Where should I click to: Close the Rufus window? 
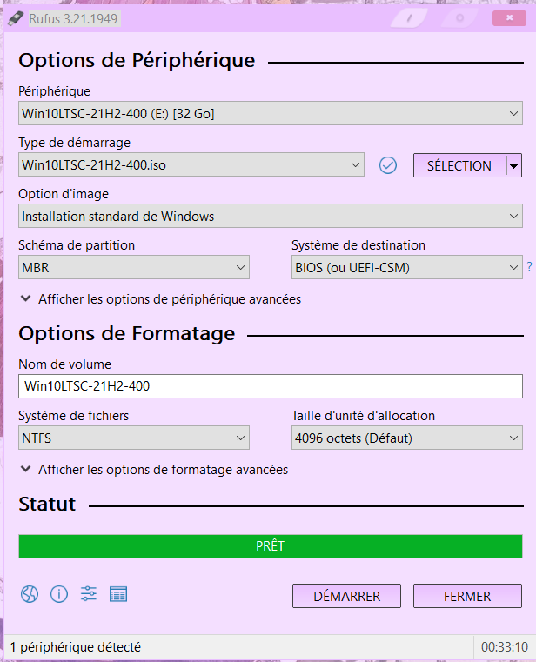coord(509,18)
